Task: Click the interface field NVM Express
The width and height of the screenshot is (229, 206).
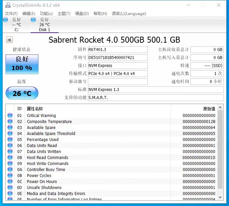Action: [118, 66]
